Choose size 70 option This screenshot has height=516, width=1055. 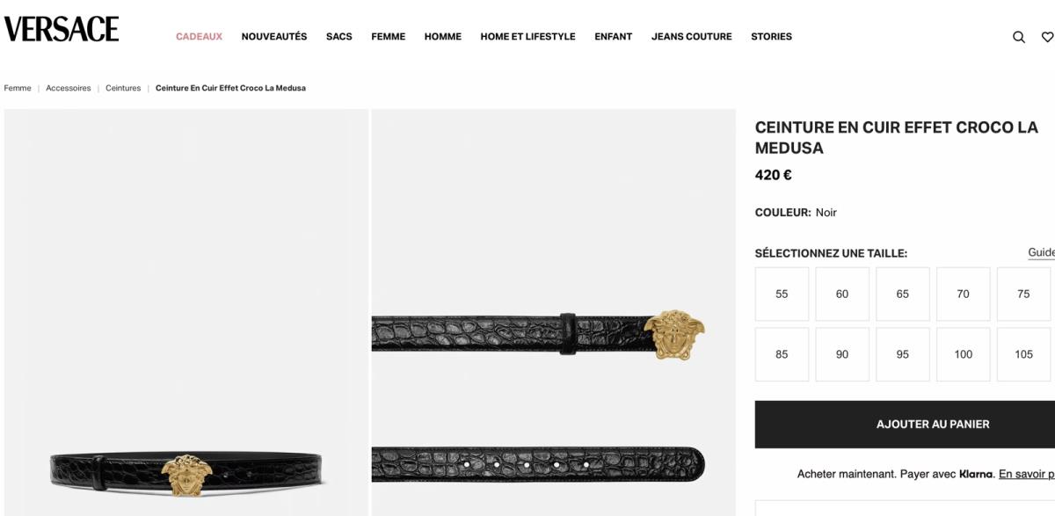click(964, 294)
